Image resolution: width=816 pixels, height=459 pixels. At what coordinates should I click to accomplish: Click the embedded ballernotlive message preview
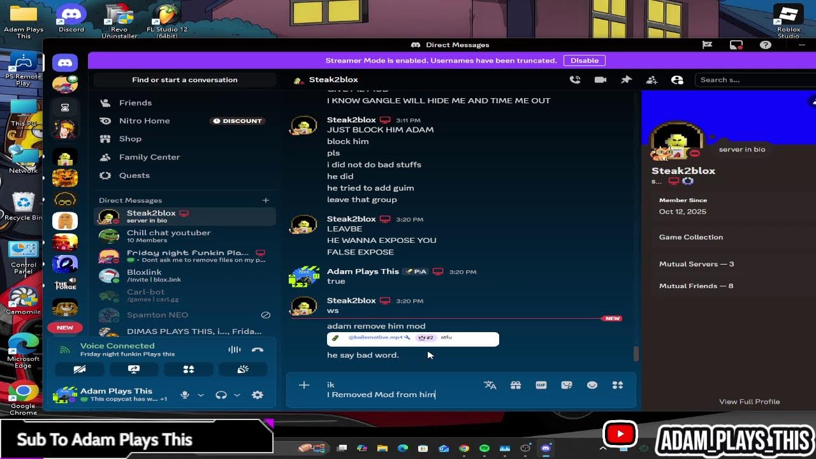click(x=413, y=339)
